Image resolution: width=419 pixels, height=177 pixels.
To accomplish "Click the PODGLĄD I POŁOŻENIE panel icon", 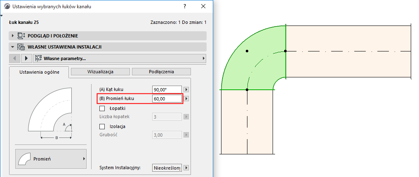I will [x=21, y=36].
